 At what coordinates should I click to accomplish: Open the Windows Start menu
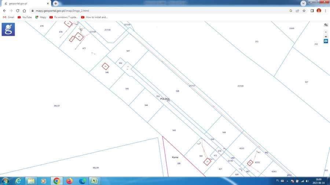[5, 181]
